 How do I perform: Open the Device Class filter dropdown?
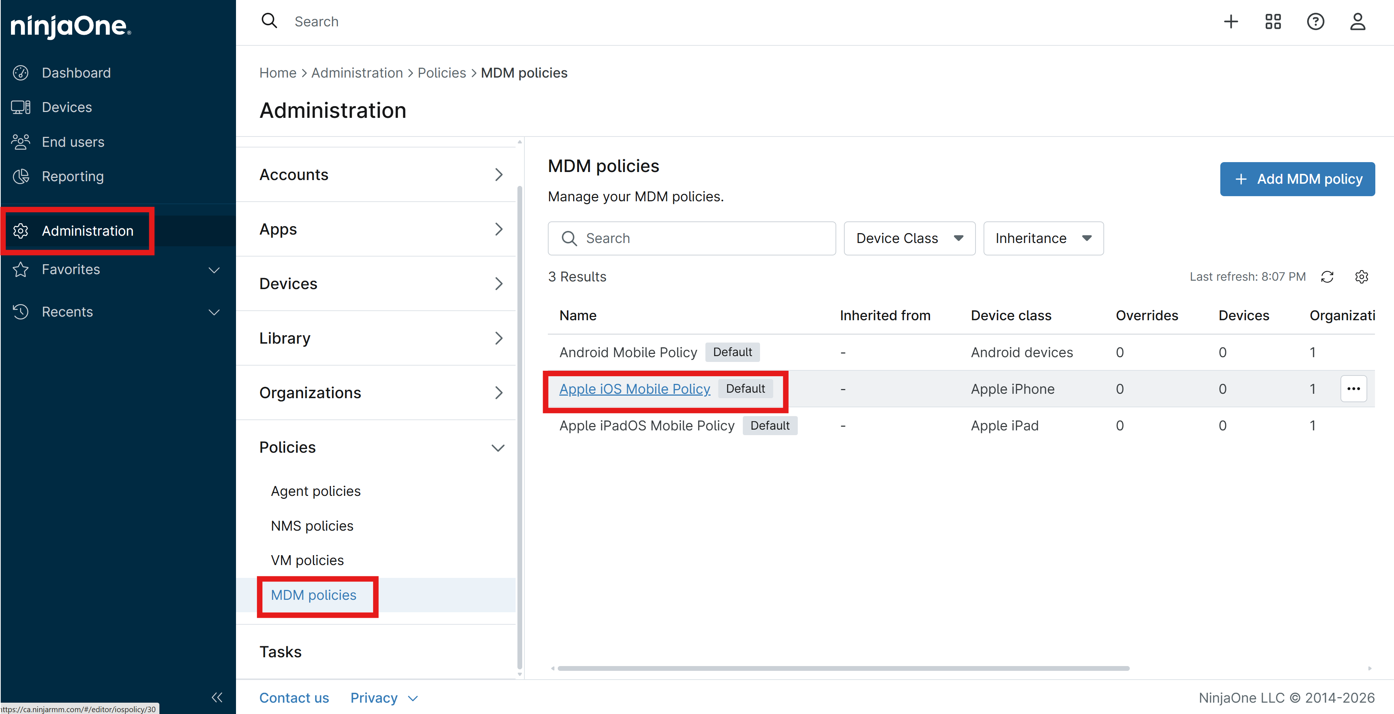tap(909, 238)
